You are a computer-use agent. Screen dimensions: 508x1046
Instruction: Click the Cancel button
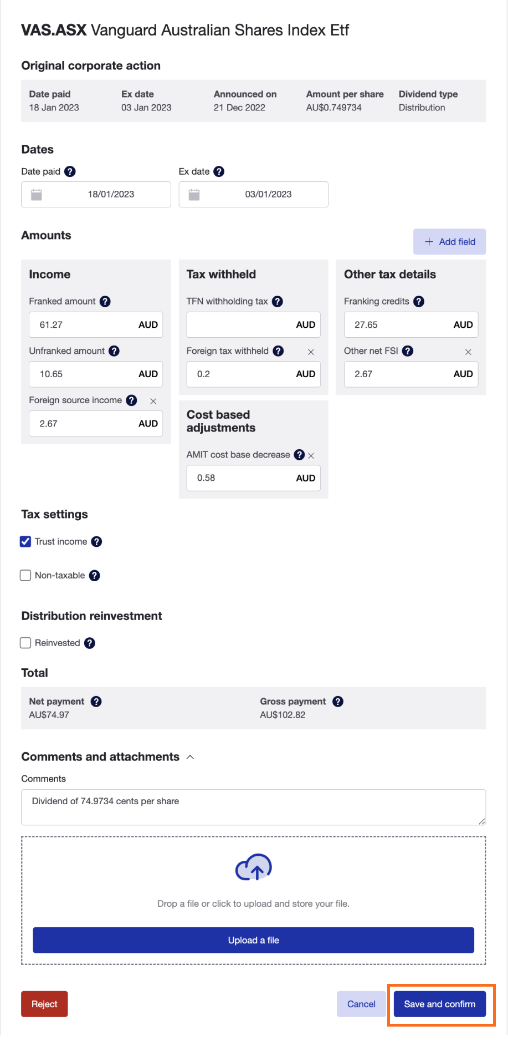tap(361, 1004)
